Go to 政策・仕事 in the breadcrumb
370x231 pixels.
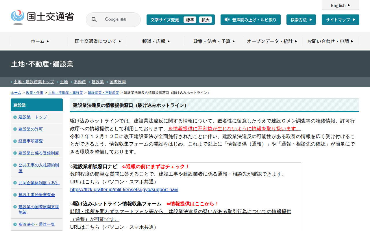tap(35, 93)
